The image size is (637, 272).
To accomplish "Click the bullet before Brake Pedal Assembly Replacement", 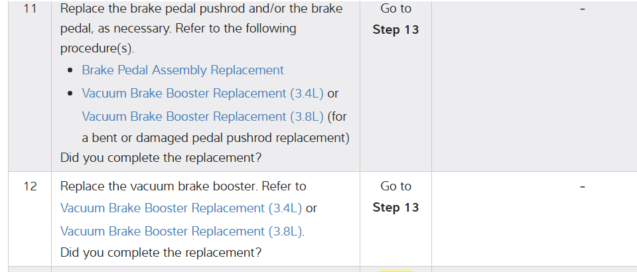I will point(70,71).
